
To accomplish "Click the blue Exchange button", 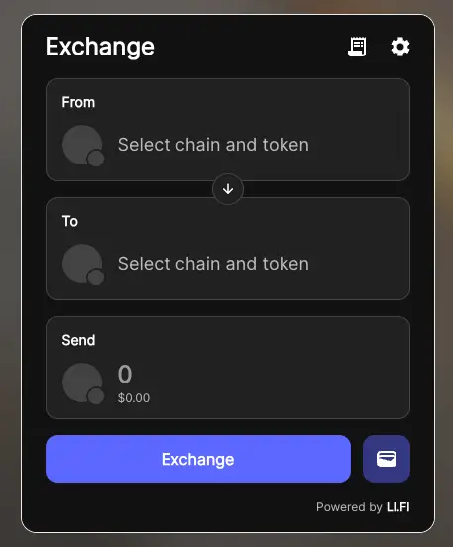I will [x=198, y=459].
